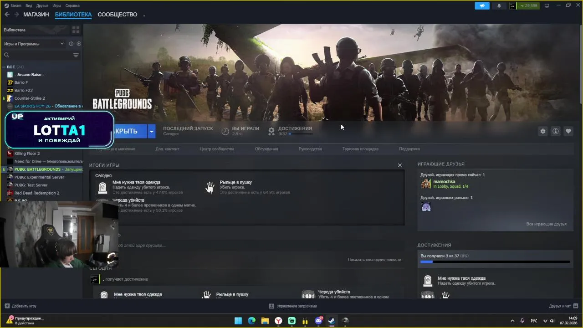Toggle ready-to-play filter icon
The height and width of the screenshot is (328, 583).
[79, 44]
